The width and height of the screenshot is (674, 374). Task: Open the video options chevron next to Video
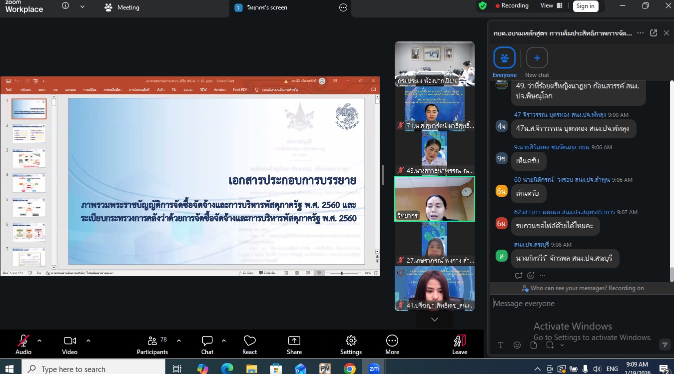(88, 340)
